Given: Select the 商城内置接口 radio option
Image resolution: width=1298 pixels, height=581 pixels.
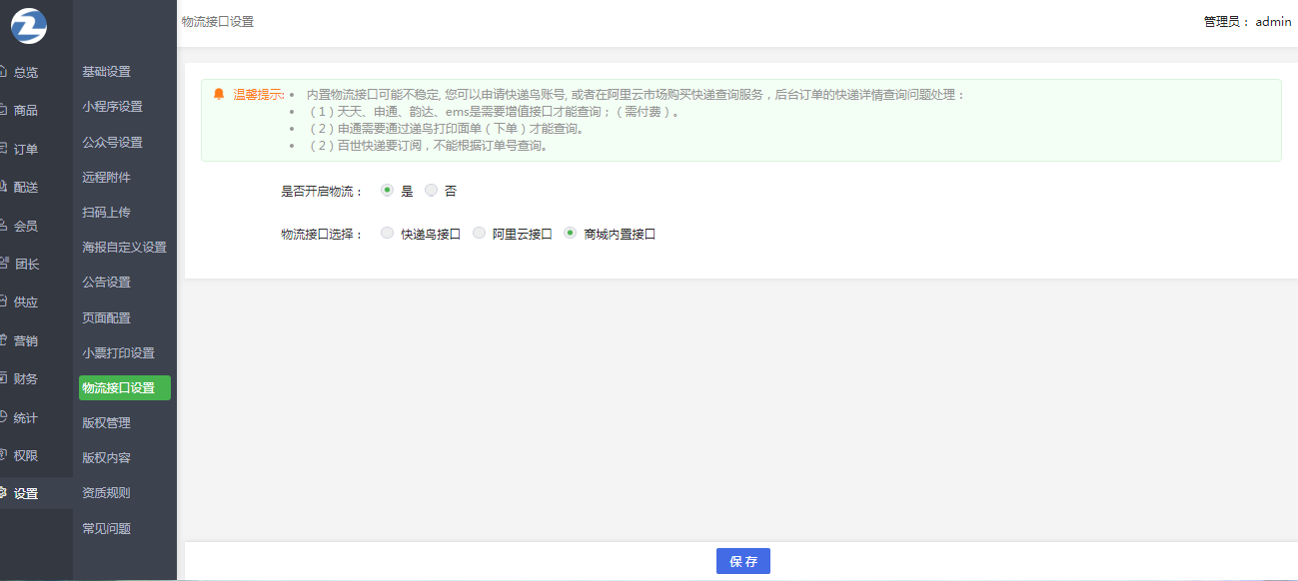Looking at the screenshot, I should [571, 234].
